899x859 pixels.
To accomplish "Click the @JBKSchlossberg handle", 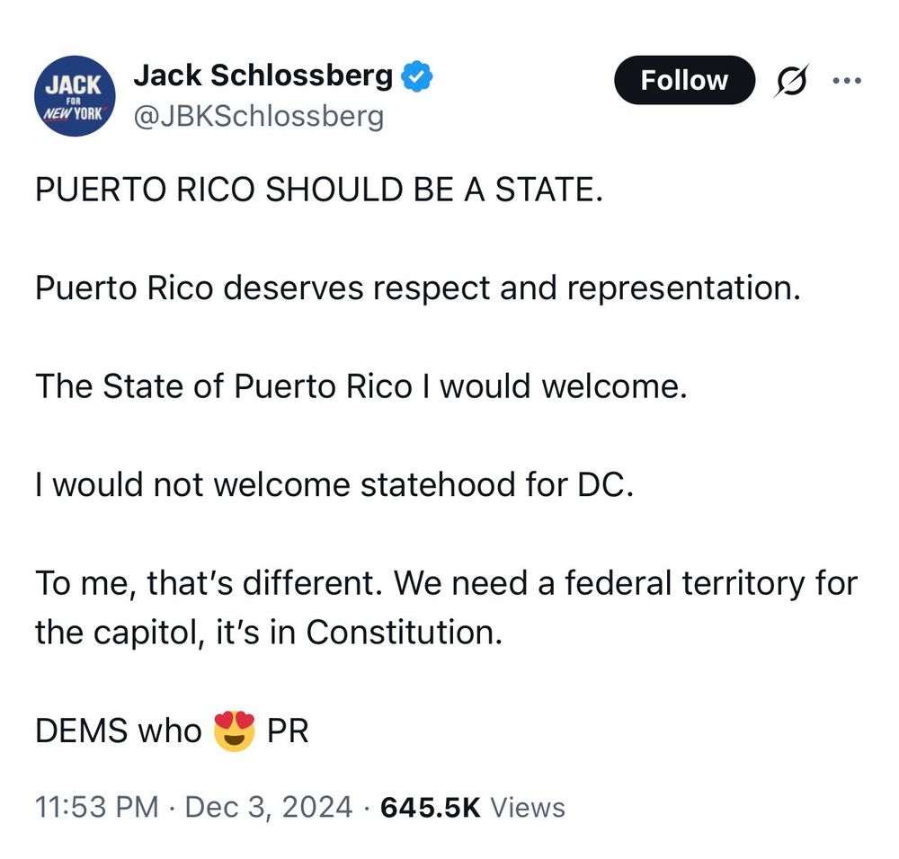I will pos(259,115).
